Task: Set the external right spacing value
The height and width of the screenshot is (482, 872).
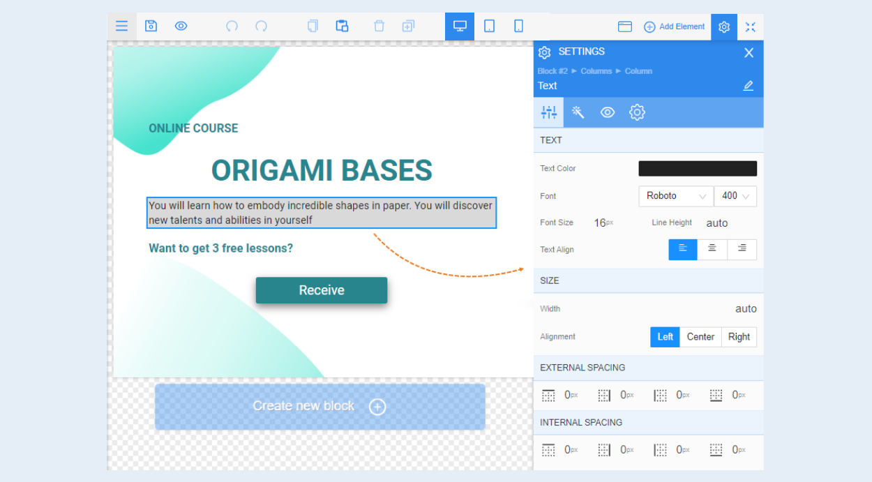Action: tap(626, 395)
